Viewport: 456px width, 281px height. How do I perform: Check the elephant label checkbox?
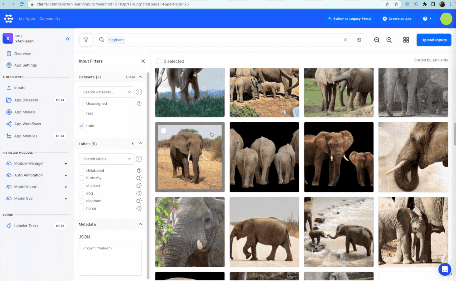tap(81, 201)
